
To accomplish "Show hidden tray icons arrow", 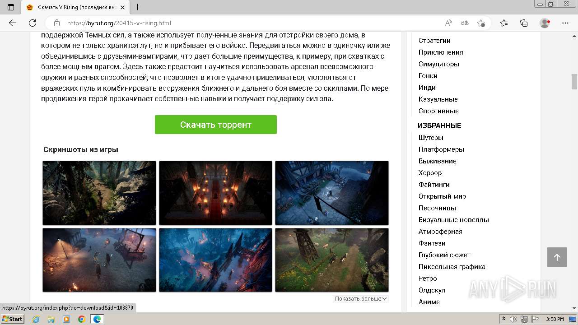I will coord(503,319).
